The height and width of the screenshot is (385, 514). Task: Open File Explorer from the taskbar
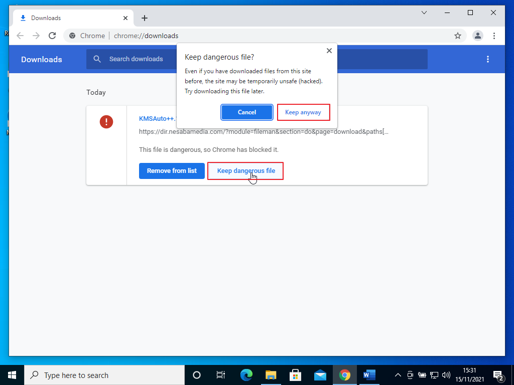coord(271,375)
